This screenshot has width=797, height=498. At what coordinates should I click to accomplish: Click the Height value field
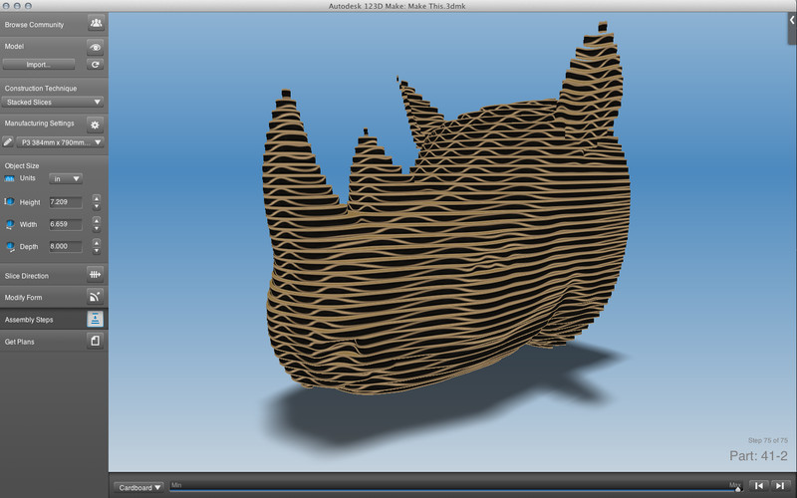point(65,202)
